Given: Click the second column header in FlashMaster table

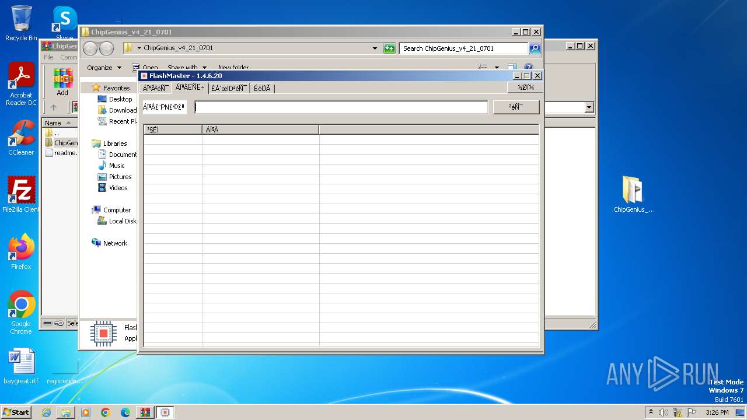Looking at the screenshot, I should click(x=261, y=129).
